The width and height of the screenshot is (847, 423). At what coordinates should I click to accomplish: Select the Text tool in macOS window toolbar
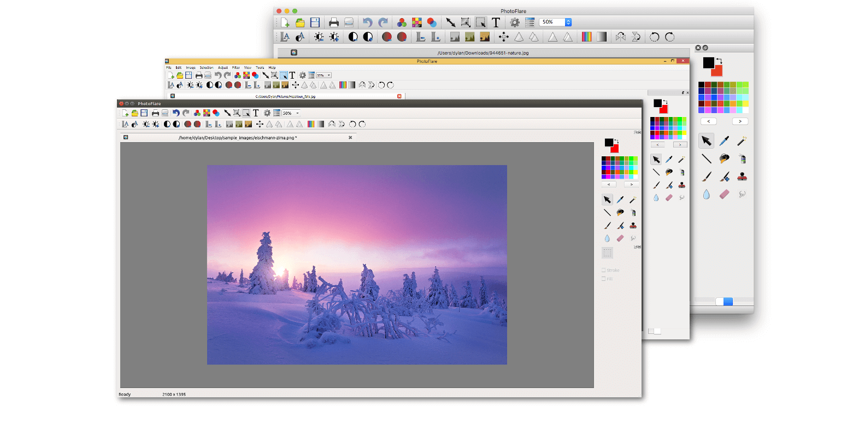tap(496, 22)
